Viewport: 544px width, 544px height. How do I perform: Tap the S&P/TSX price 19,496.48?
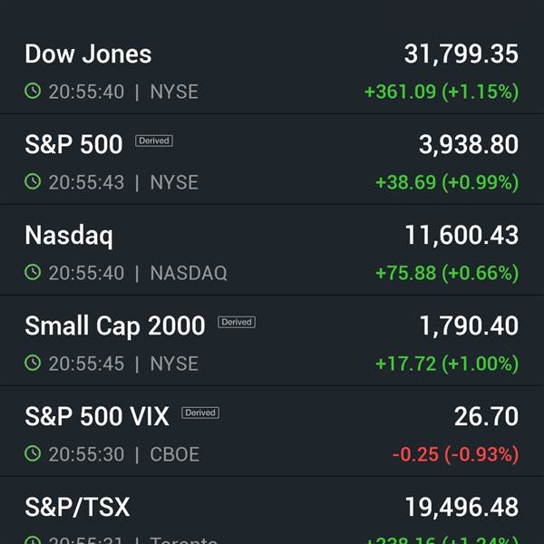[461, 507]
